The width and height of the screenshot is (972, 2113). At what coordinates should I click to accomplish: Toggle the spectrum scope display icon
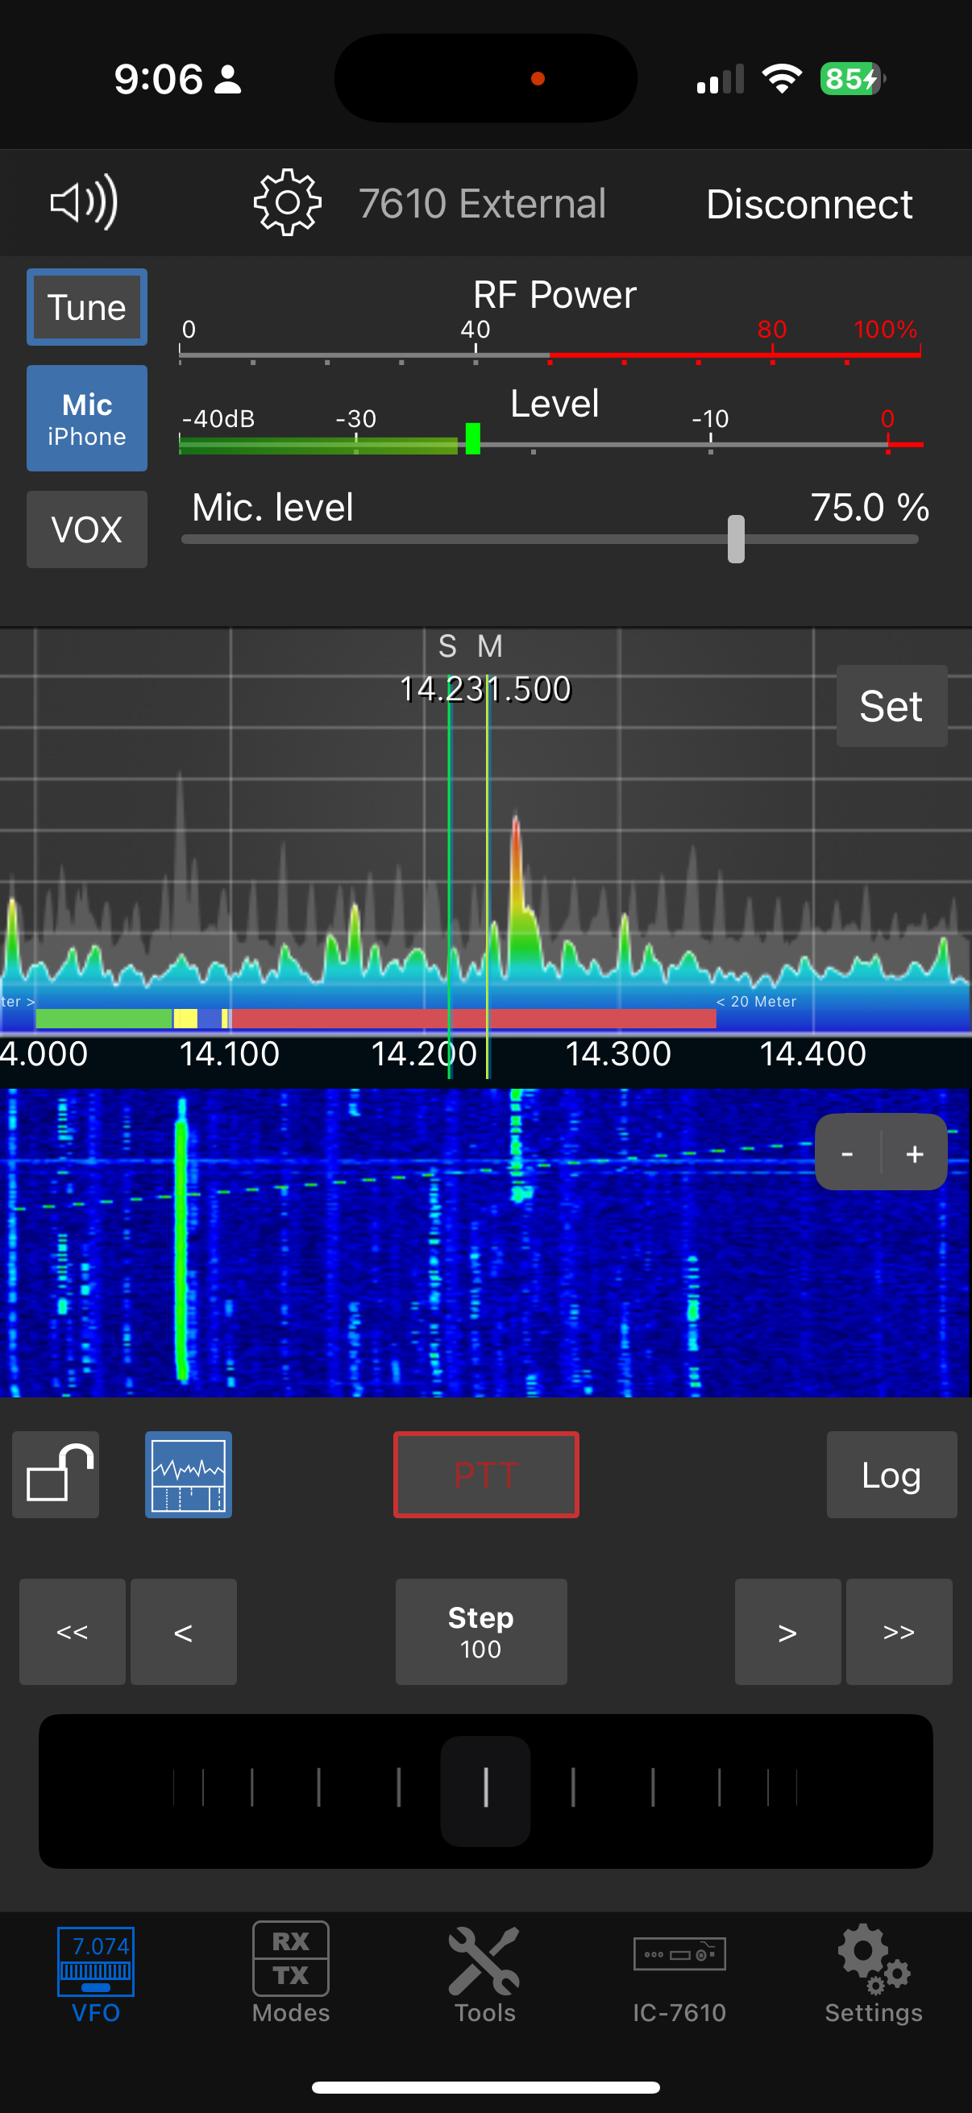tap(188, 1474)
